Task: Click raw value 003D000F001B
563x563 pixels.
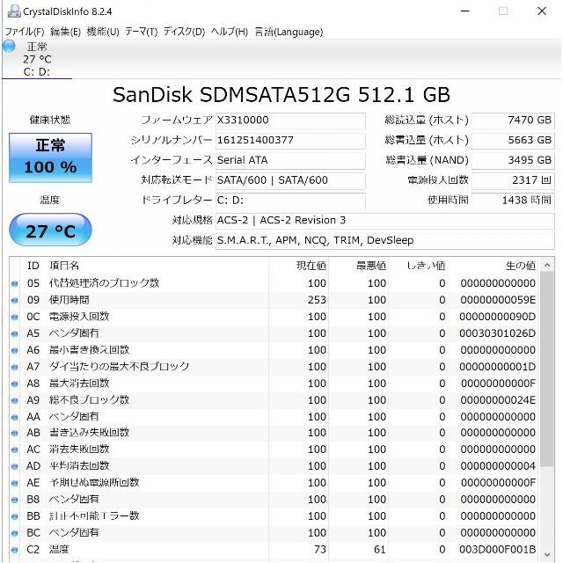Action: pos(498,549)
